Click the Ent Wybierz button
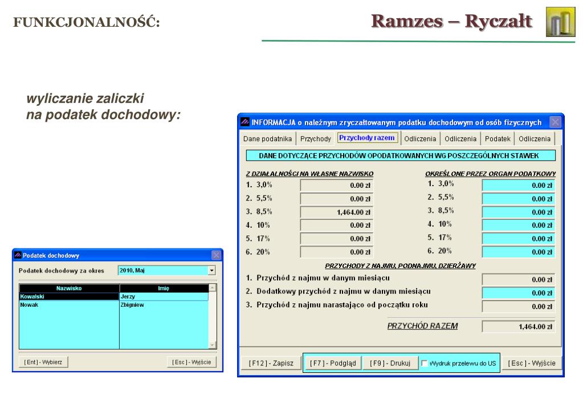The image size is (583, 403). tap(43, 362)
